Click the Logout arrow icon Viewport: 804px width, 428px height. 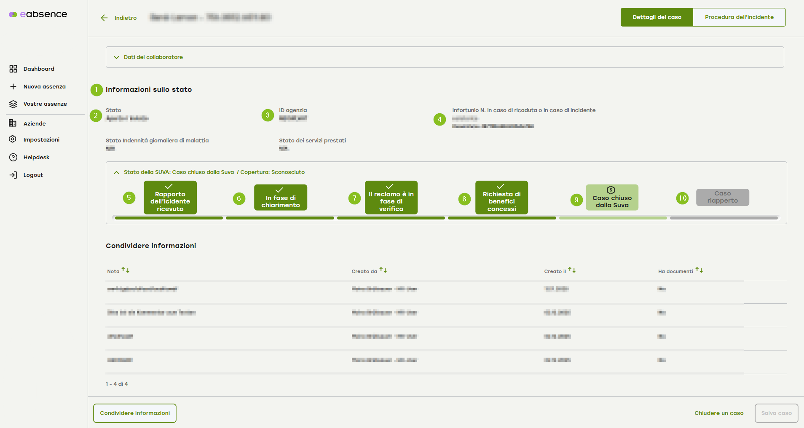tap(13, 175)
